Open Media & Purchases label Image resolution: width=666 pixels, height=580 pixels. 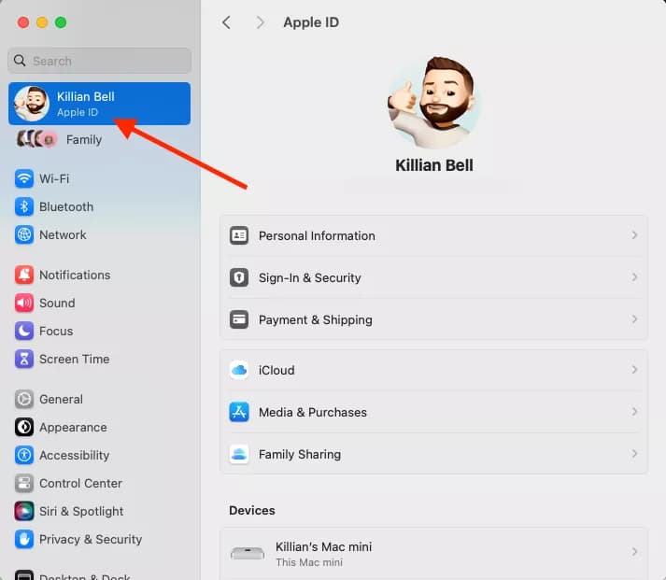click(x=313, y=412)
